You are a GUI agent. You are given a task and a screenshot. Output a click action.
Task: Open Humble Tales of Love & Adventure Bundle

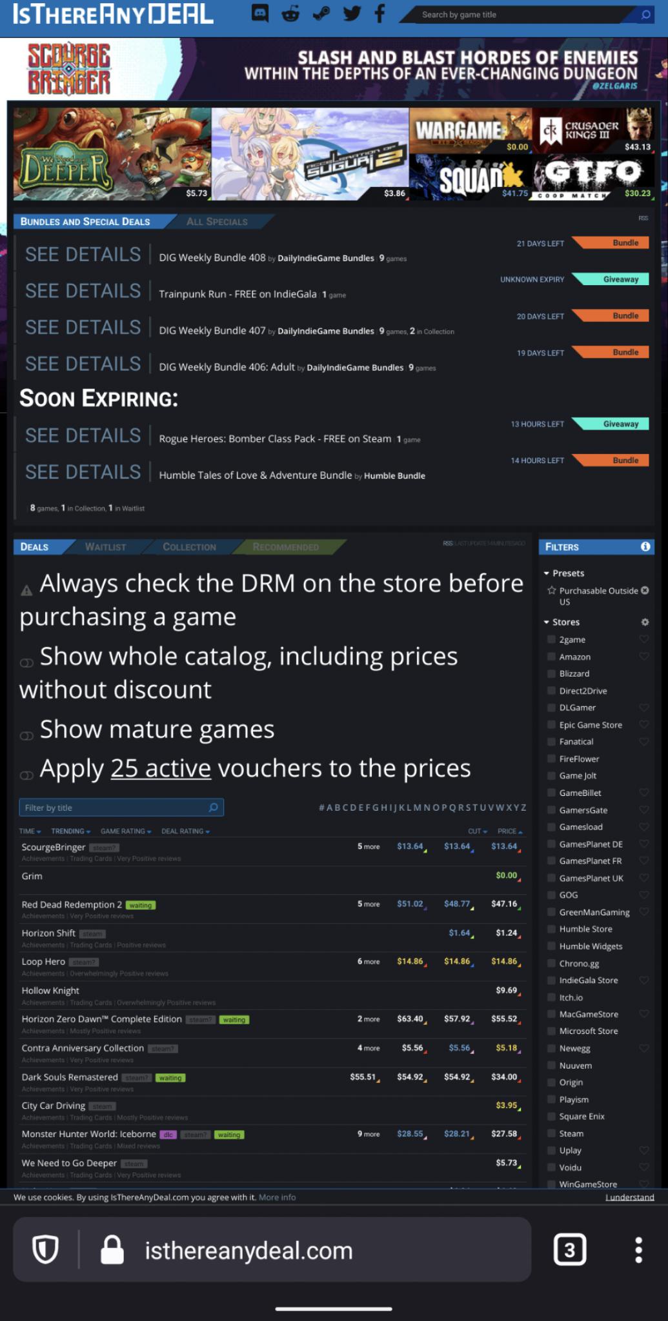[256, 475]
